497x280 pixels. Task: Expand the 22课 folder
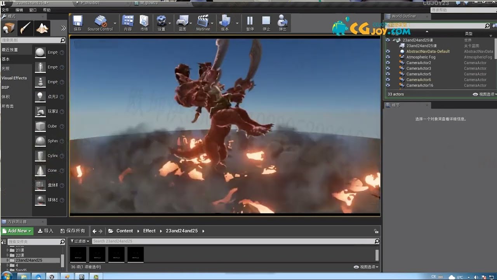[x=8, y=255]
